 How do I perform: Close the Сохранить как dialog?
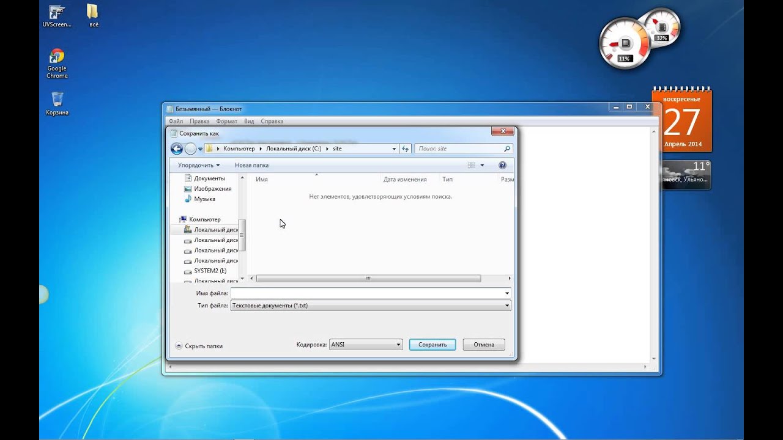click(x=502, y=131)
